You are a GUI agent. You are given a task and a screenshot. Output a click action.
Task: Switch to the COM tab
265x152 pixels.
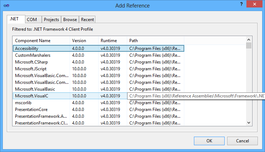(x=34, y=20)
